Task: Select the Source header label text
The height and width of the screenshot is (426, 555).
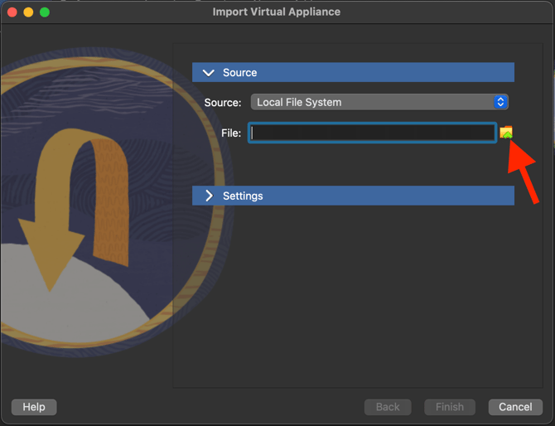Action: point(239,73)
